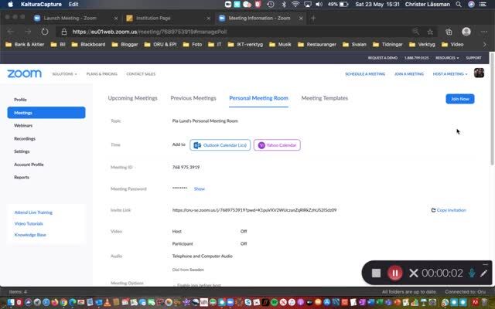Screen dimensions: 495x309
Task: Expand the Host a Meeting dropdown
Action: point(450,74)
